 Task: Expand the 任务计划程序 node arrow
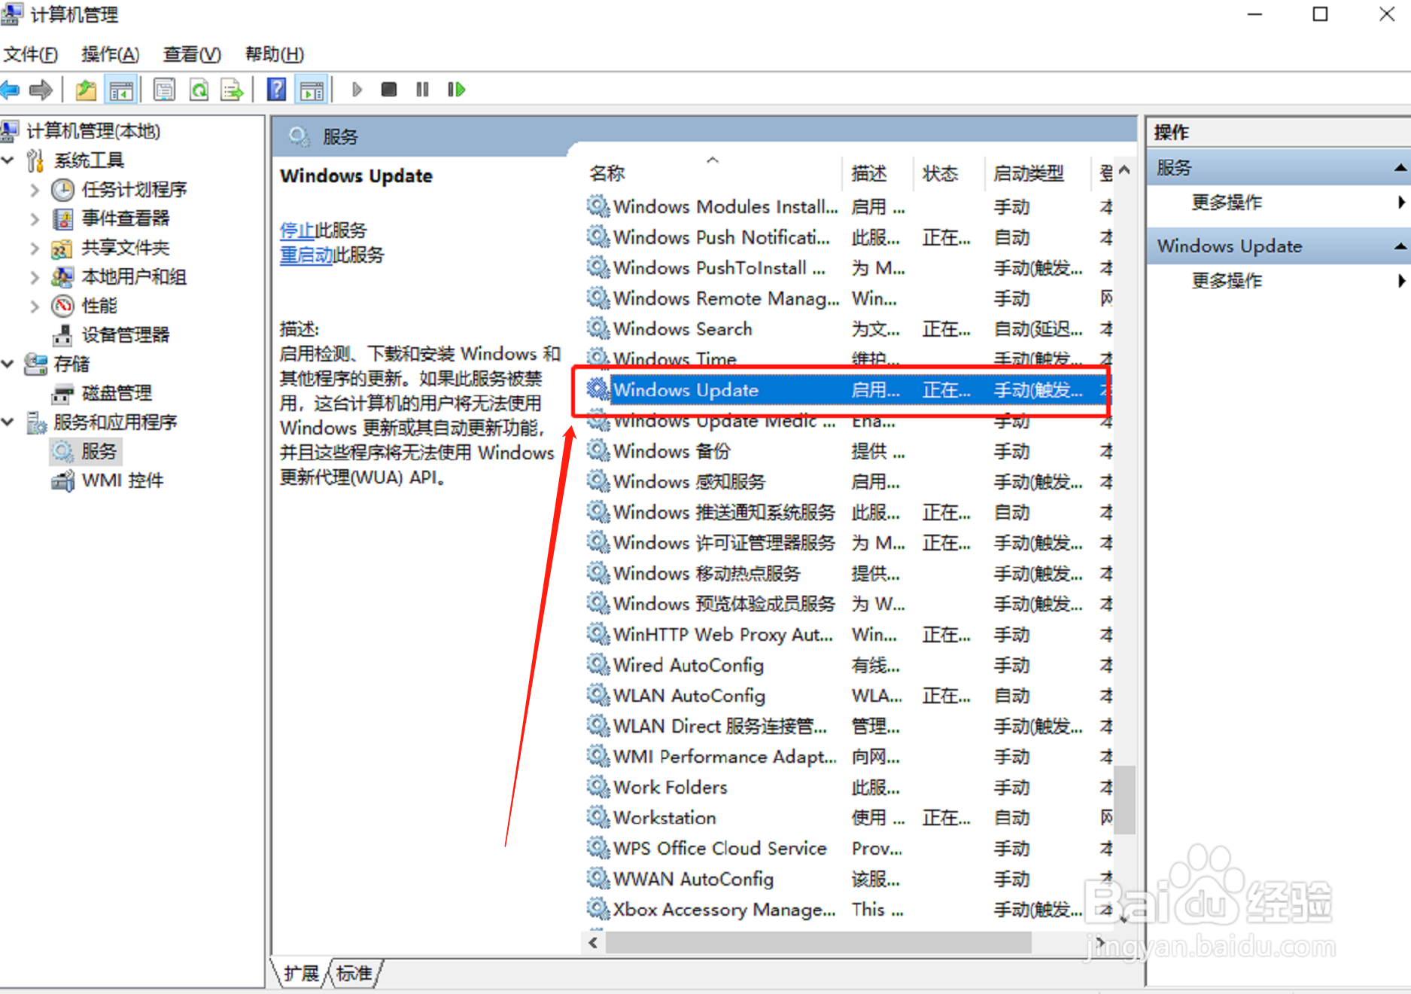[35, 190]
